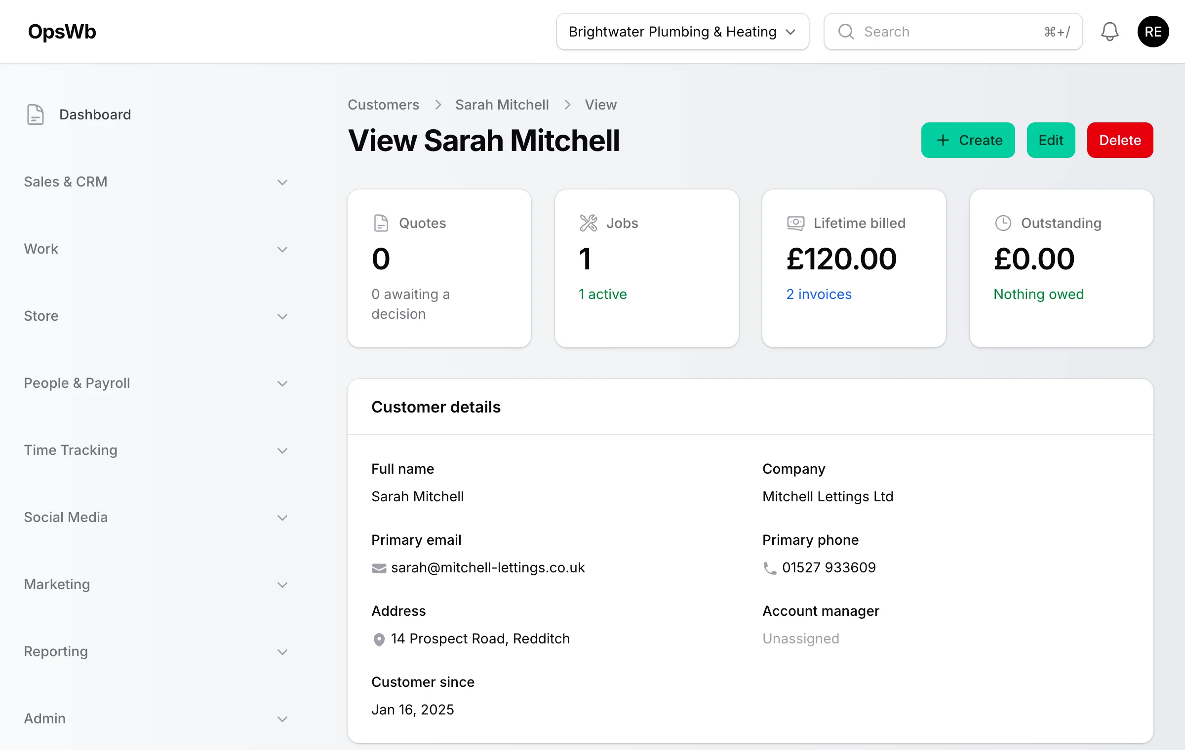Expand the Marketing section
The width and height of the screenshot is (1185, 750).
click(x=156, y=584)
